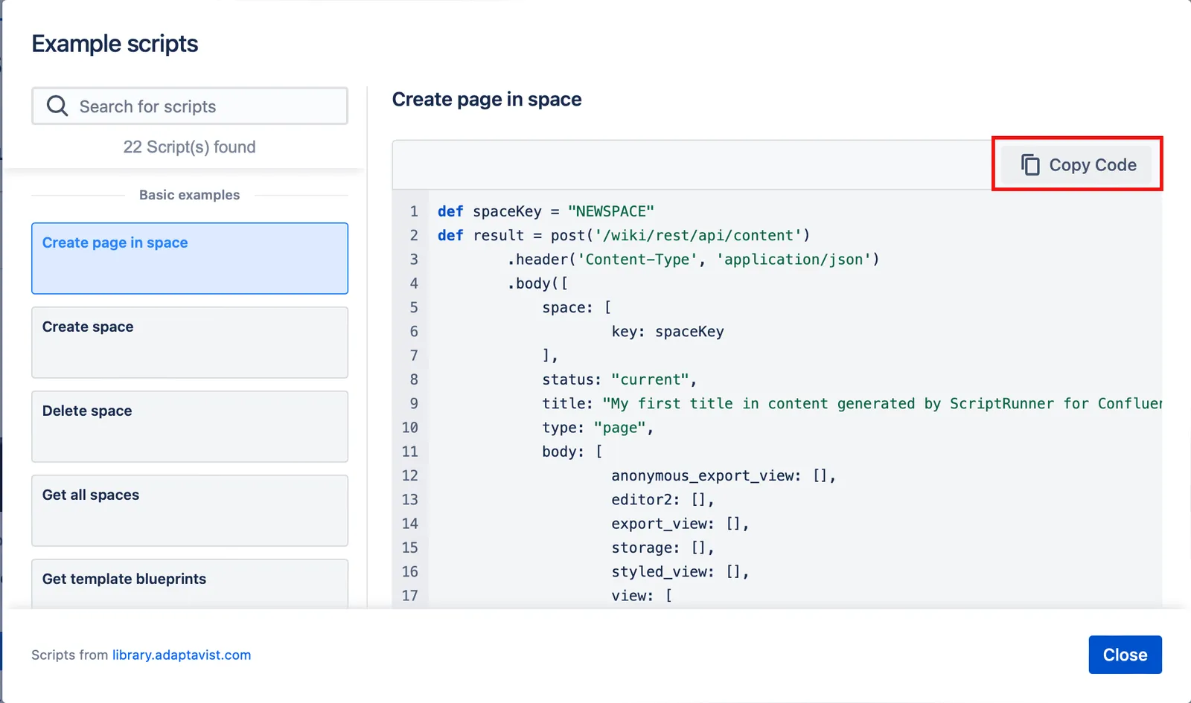
Task: Click line number 17 in gutter
Action: point(410,595)
